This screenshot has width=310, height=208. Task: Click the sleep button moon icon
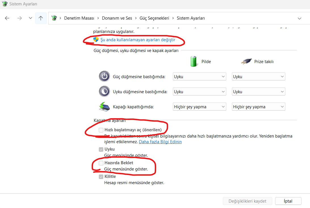click(x=104, y=91)
